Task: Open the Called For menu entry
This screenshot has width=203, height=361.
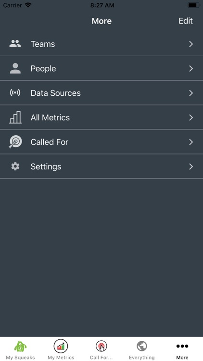Action: coord(101,142)
